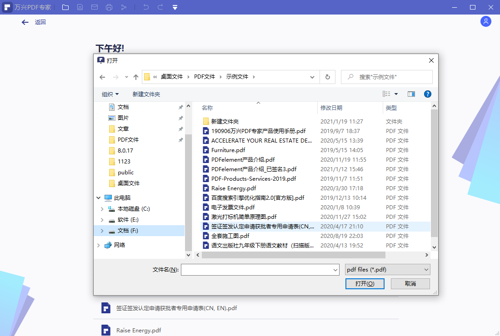Open the recent locations dropdown chevron
Screen dimensions: 500x336
pos(127,77)
